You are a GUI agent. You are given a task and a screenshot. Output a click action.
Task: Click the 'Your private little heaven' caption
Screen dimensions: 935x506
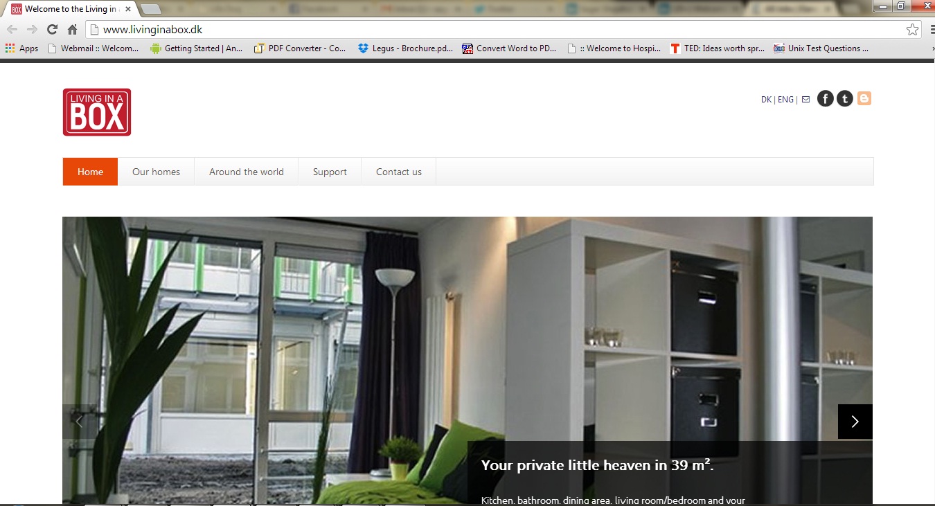click(x=597, y=465)
